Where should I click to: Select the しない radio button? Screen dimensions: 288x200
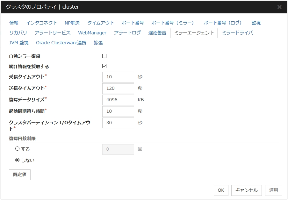tap(18, 160)
